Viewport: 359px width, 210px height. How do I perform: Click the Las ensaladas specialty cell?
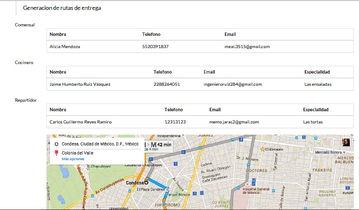click(318, 84)
